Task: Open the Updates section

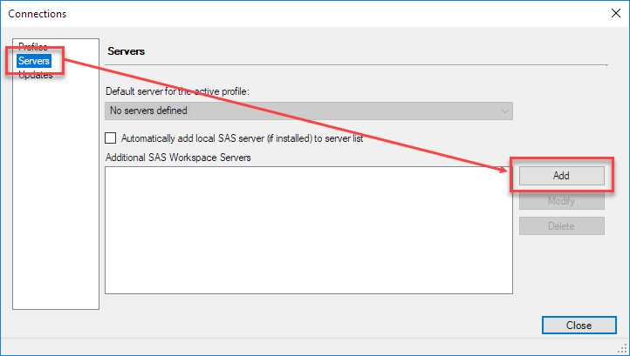Action: click(36, 75)
